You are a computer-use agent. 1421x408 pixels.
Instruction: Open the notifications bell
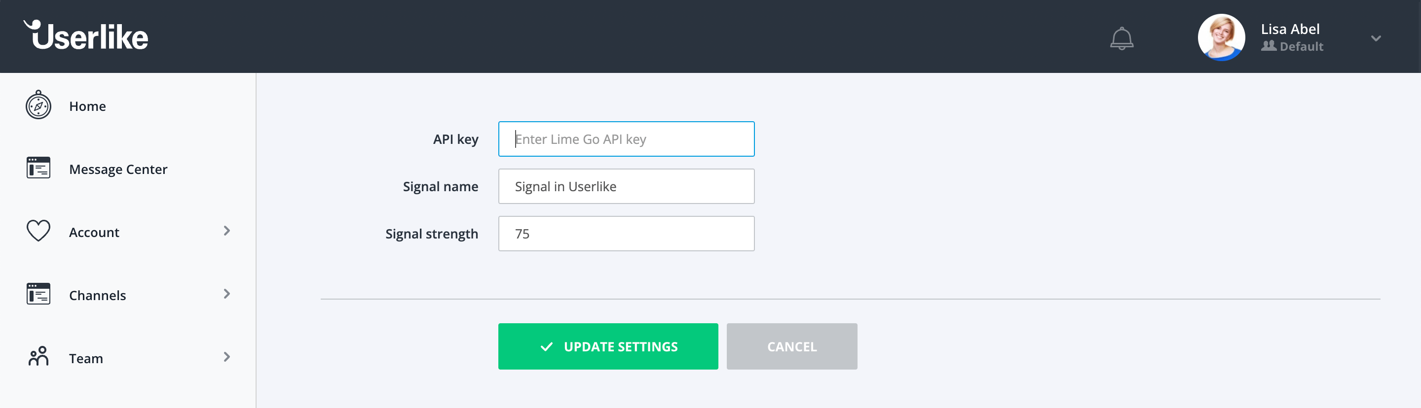point(1122,38)
